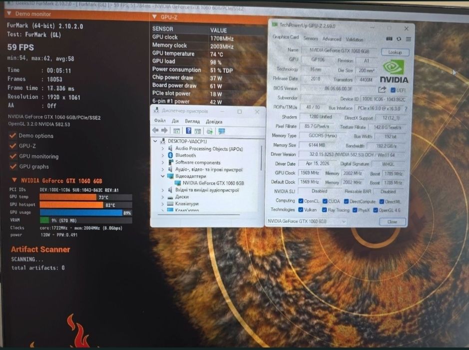Click the BIOS export share icon
Screen dimensions: 469x350
pyautogui.click(x=382, y=89)
